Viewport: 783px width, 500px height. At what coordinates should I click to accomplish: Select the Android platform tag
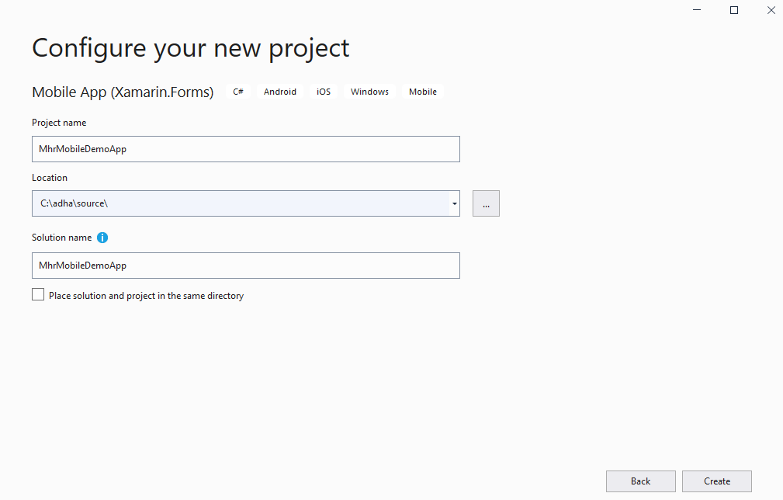tap(279, 91)
